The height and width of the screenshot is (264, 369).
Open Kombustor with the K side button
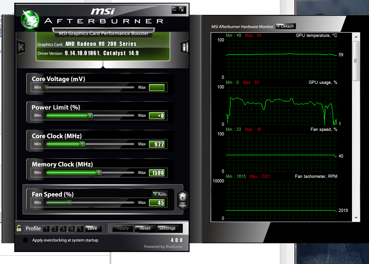21,47
